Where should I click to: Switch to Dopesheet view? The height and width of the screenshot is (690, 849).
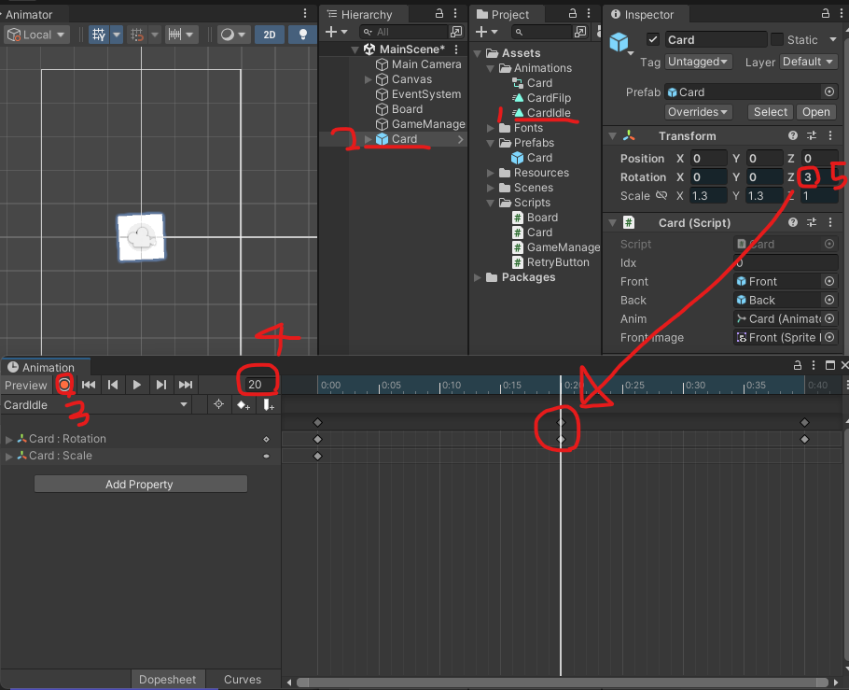coord(167,679)
